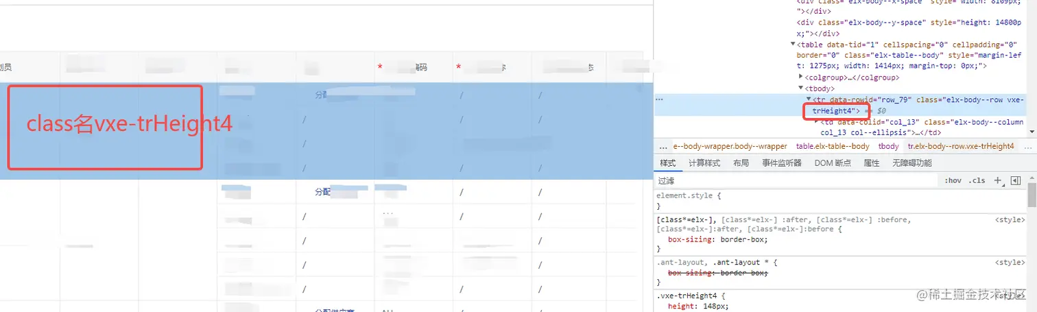Select the elx-body--y-space div line
This screenshot has width=1037, height=312.
[x=909, y=27]
